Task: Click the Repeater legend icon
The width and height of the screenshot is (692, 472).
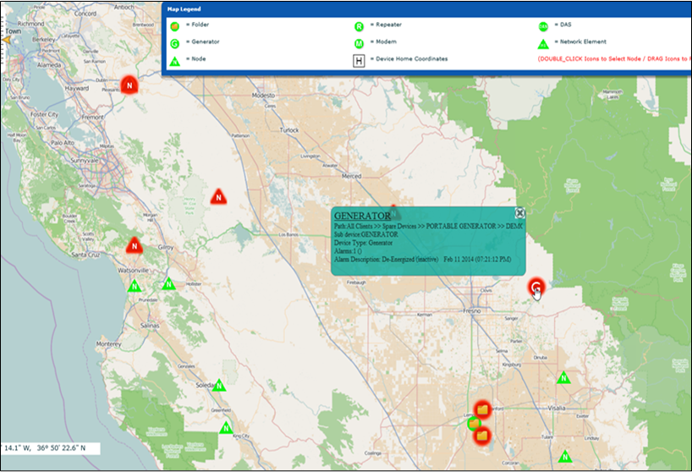Action: [359, 25]
